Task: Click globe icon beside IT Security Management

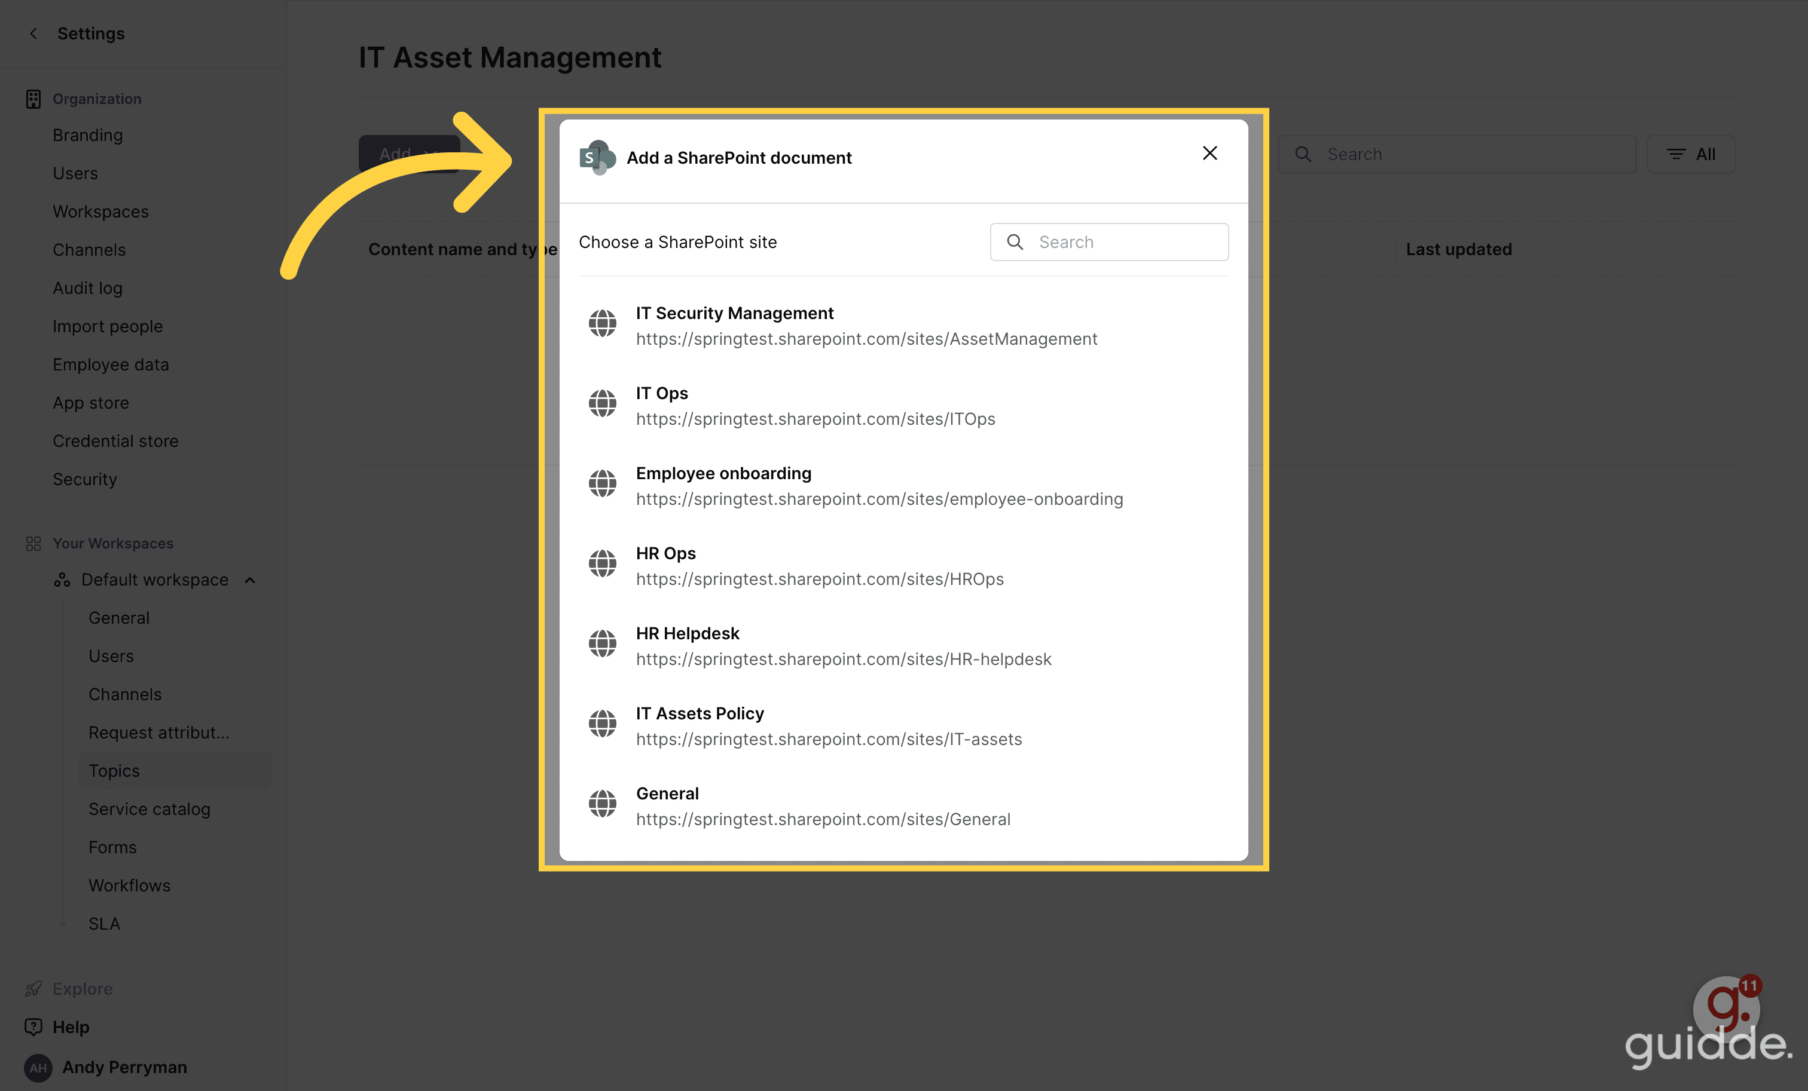Action: tap(603, 323)
